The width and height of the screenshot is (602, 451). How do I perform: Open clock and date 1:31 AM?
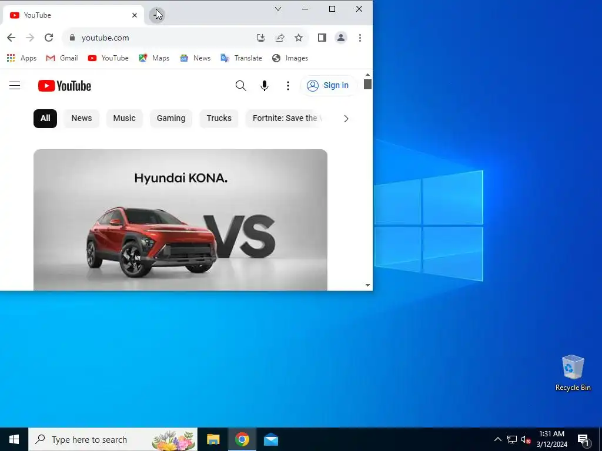coord(551,439)
